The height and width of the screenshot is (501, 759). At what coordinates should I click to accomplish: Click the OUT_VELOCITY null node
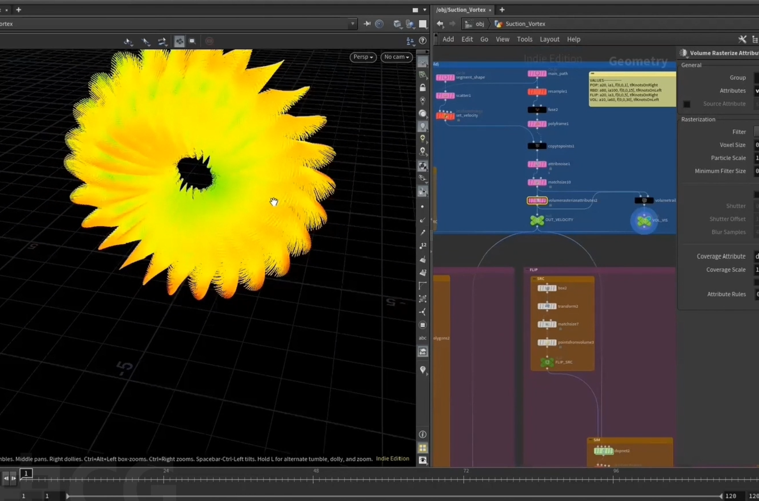[537, 220]
